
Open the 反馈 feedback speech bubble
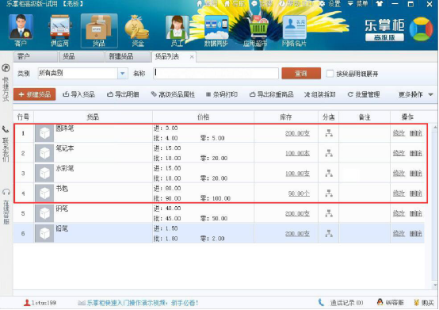point(254,4)
